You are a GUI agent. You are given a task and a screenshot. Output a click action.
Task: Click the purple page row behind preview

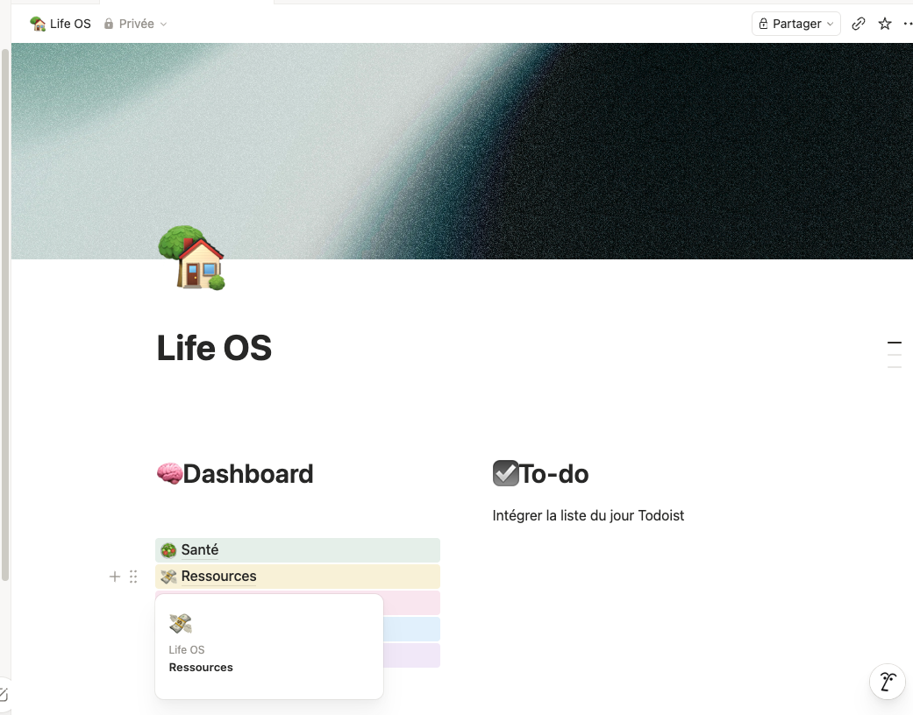(x=411, y=655)
